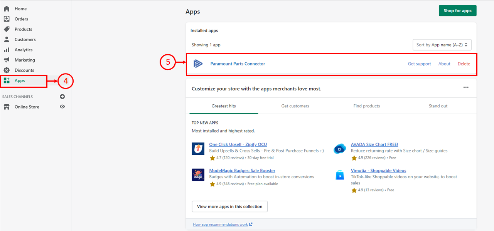This screenshot has height=231, width=494.
Task: Open Marketing megaphone icon
Action: (x=7, y=60)
